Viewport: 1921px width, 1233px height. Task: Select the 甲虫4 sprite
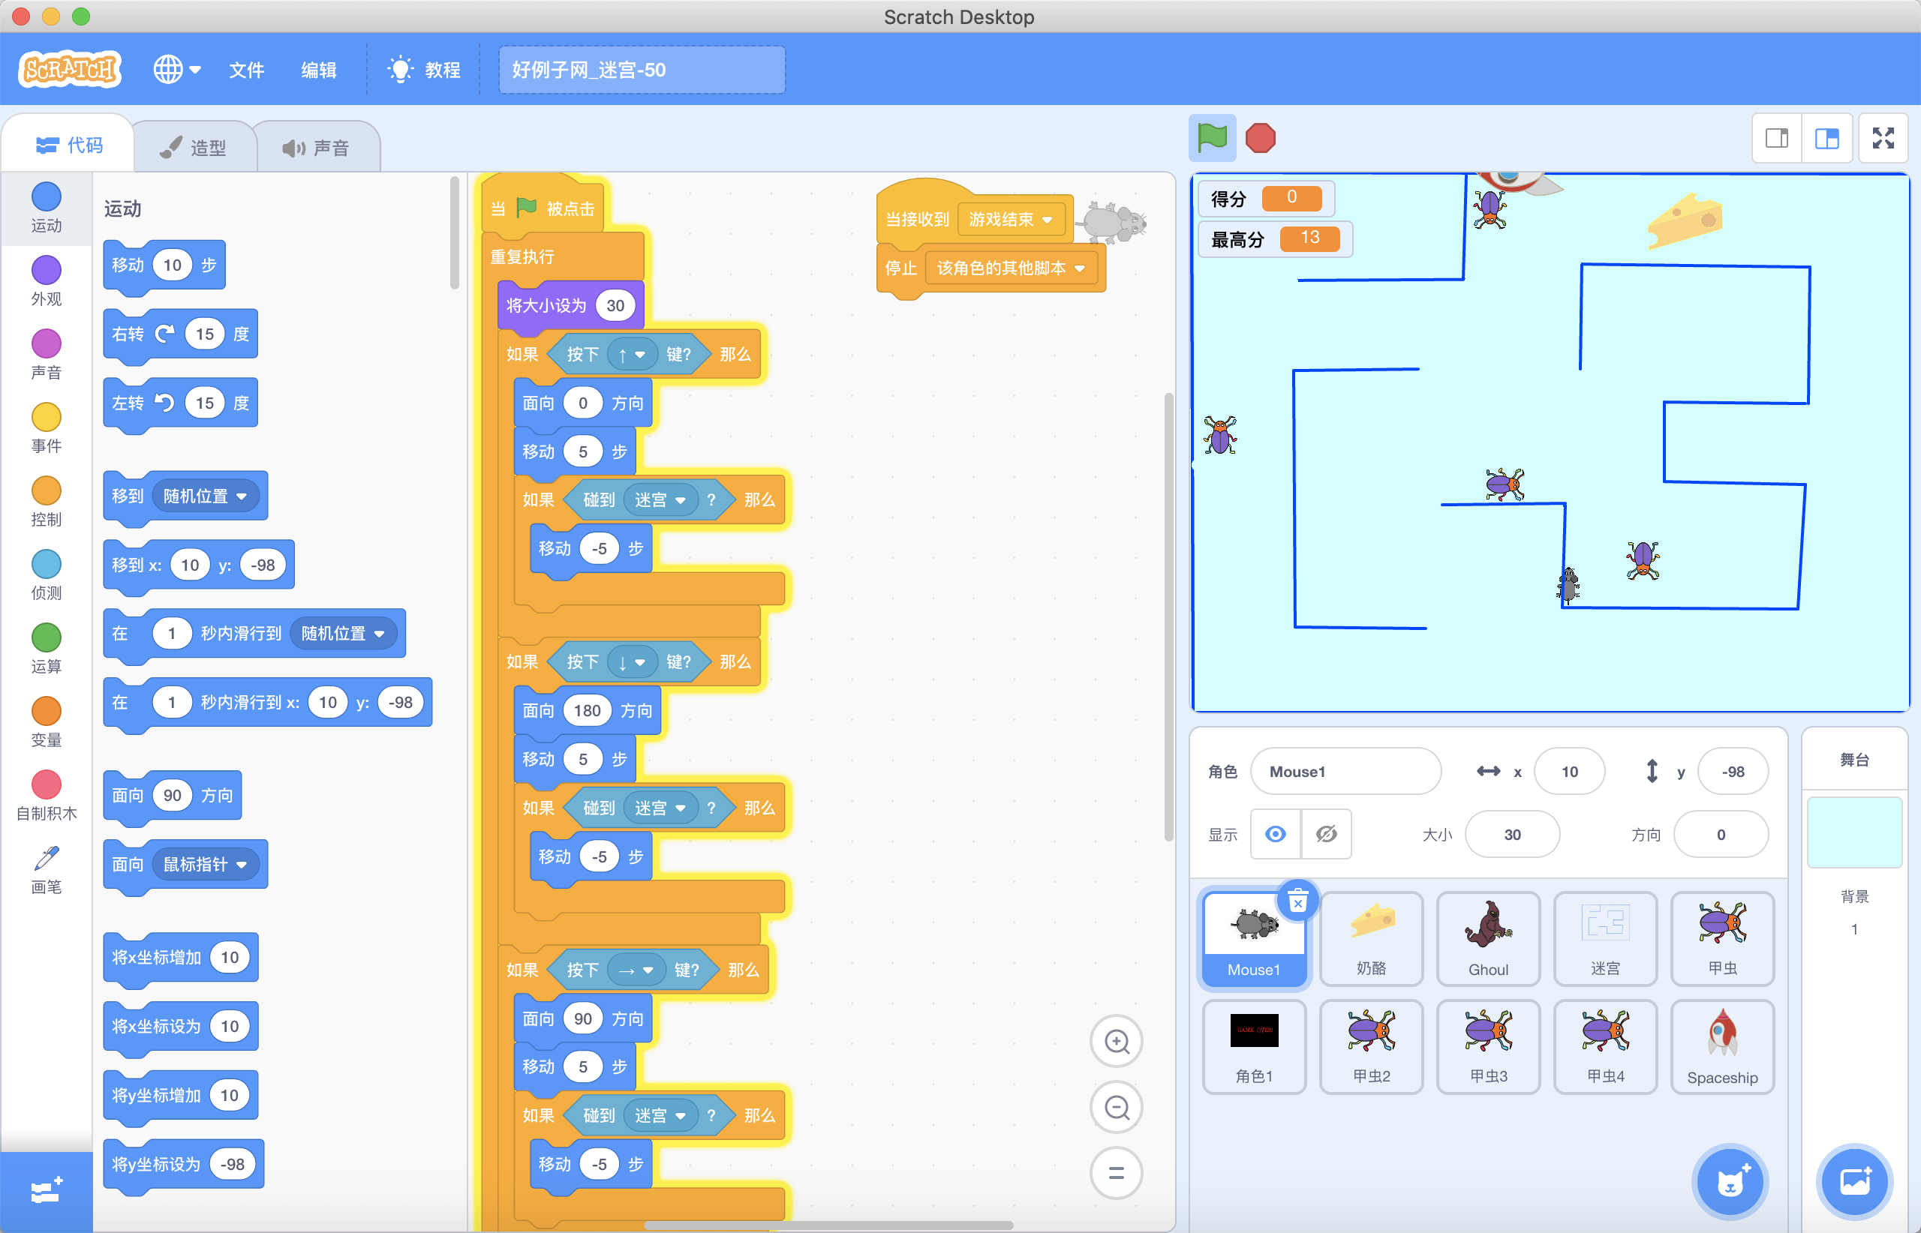click(1604, 1046)
